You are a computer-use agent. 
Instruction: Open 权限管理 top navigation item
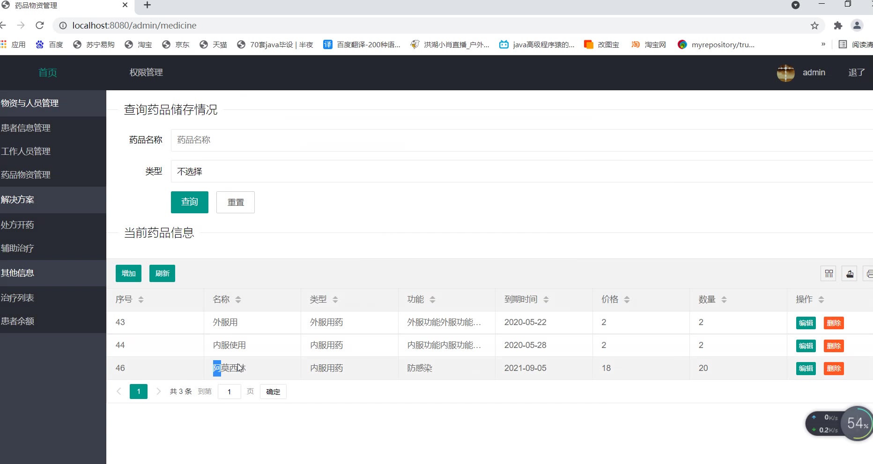tap(146, 72)
